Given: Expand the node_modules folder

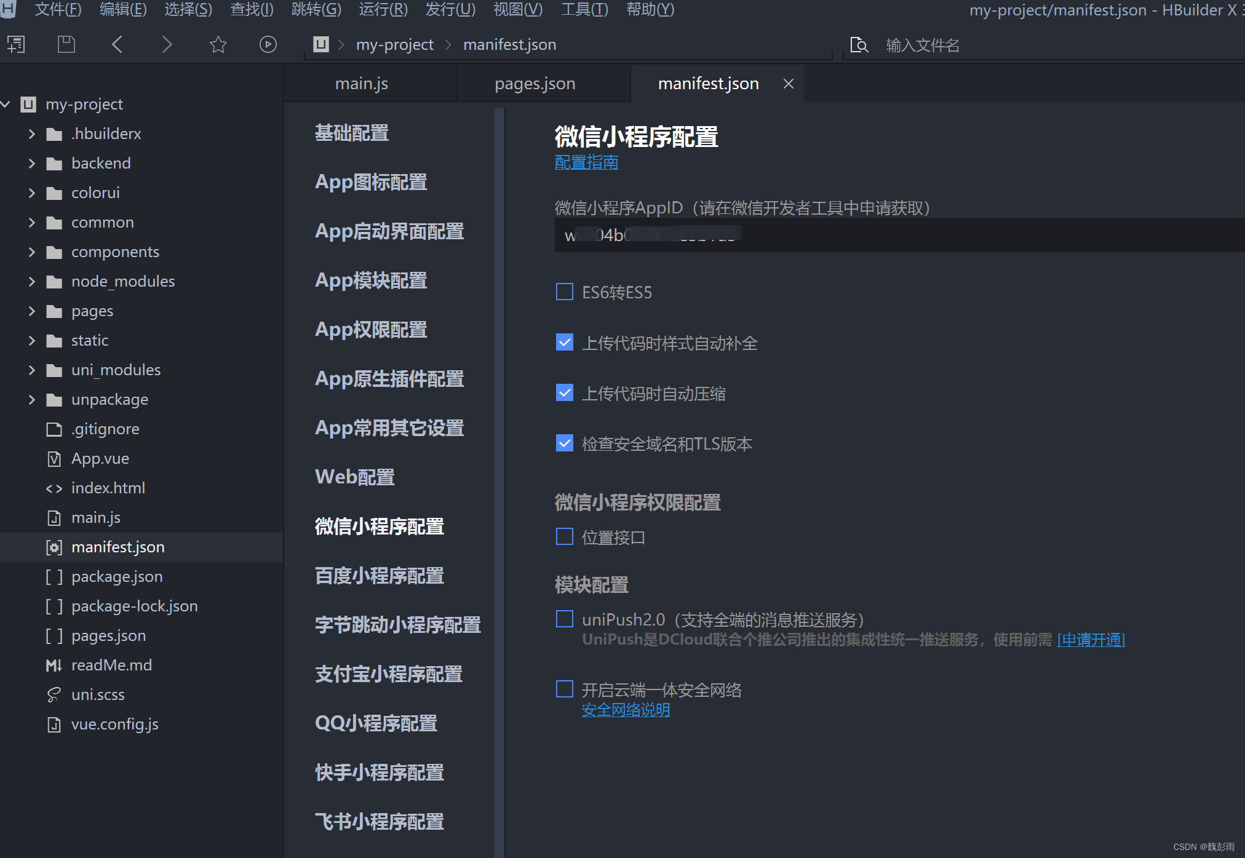Looking at the screenshot, I should pyautogui.click(x=32, y=282).
